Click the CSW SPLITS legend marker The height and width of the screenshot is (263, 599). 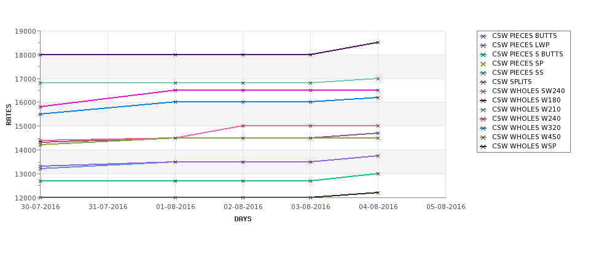(x=484, y=82)
